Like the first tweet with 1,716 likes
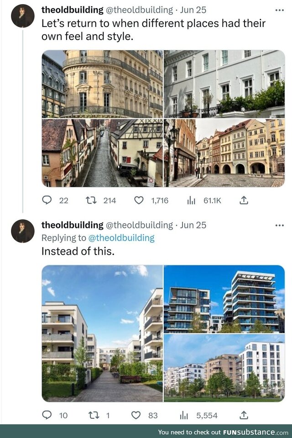The width and height of the screenshot is (292, 438). (x=139, y=200)
